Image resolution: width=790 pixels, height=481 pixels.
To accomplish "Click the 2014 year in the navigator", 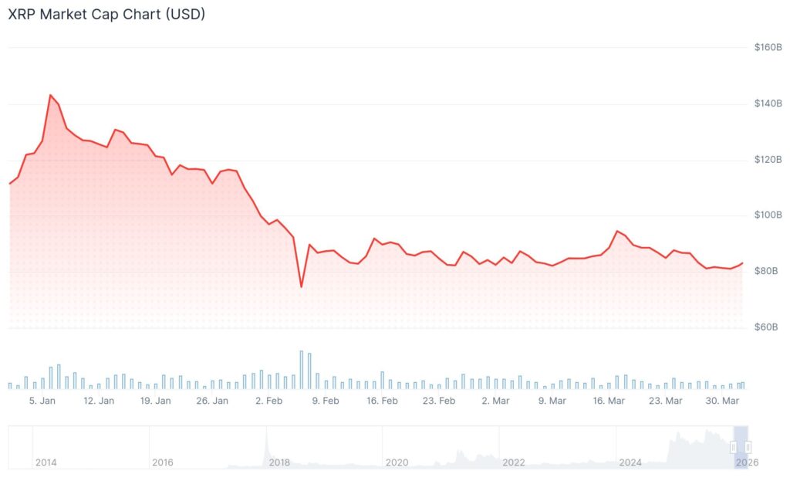I will (46, 462).
